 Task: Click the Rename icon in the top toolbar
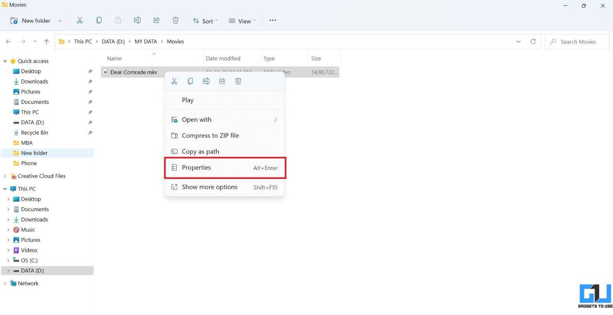click(137, 20)
